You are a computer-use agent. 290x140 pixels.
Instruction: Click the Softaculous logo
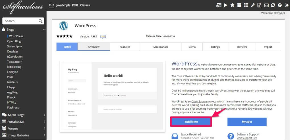pos(23,7)
